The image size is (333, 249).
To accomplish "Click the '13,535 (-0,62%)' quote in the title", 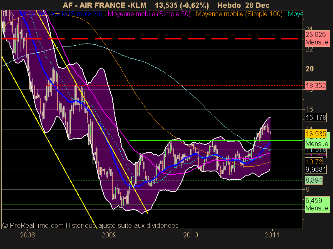I will click(x=182, y=5).
